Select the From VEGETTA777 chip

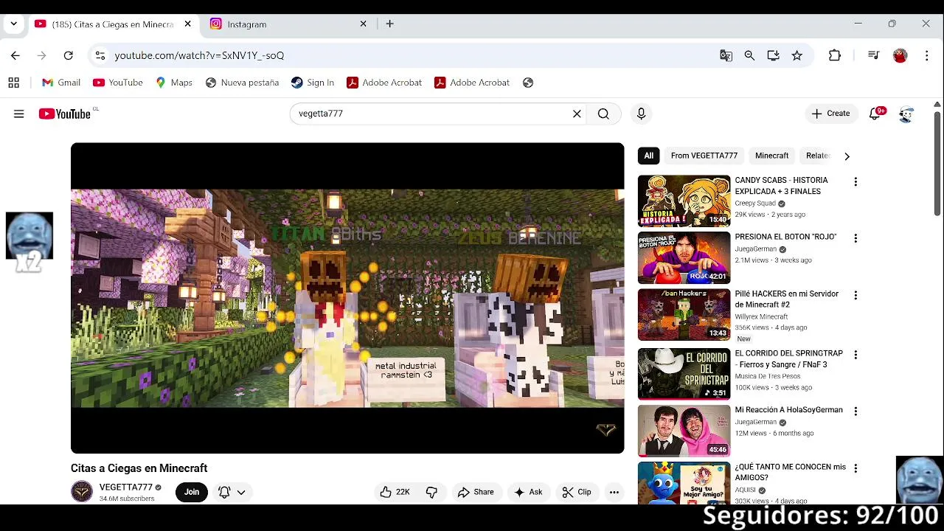[x=704, y=156]
